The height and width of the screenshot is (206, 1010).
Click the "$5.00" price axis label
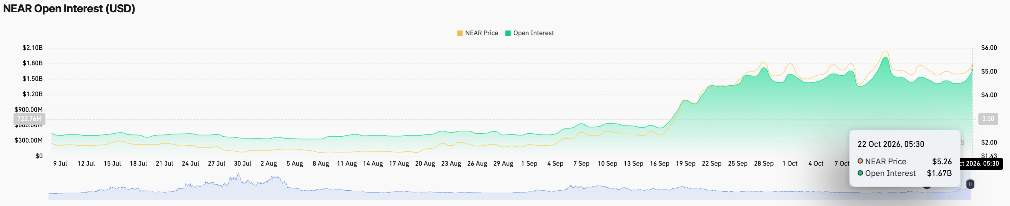989,71
